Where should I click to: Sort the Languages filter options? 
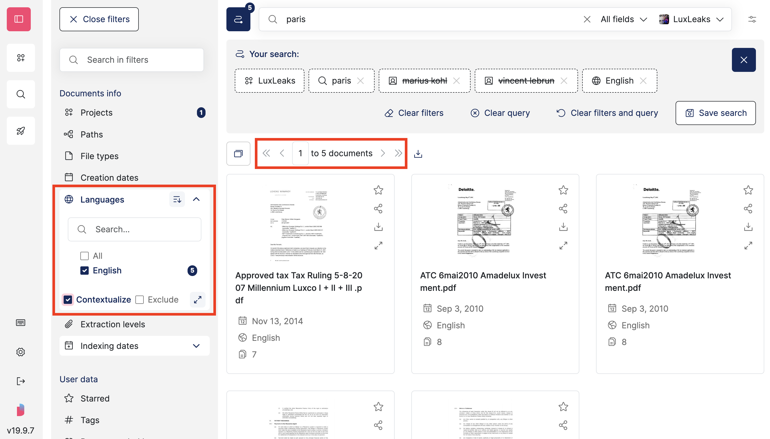pyautogui.click(x=177, y=199)
